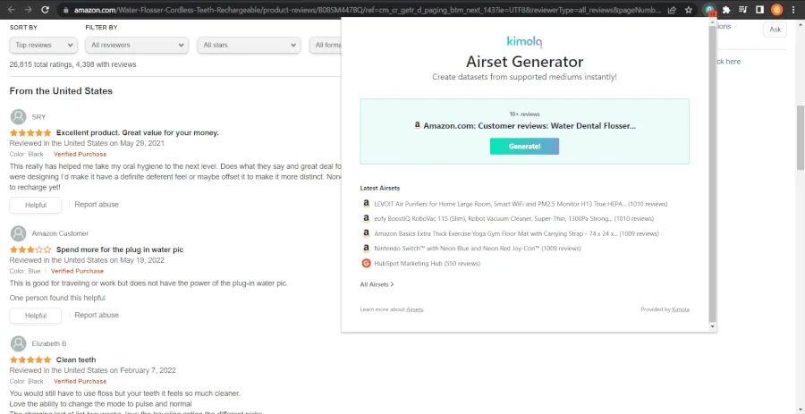Click Amazon icon beside Amazon Basics Yoga Mat airset
Viewport: 805px width, 414px height.
click(366, 233)
